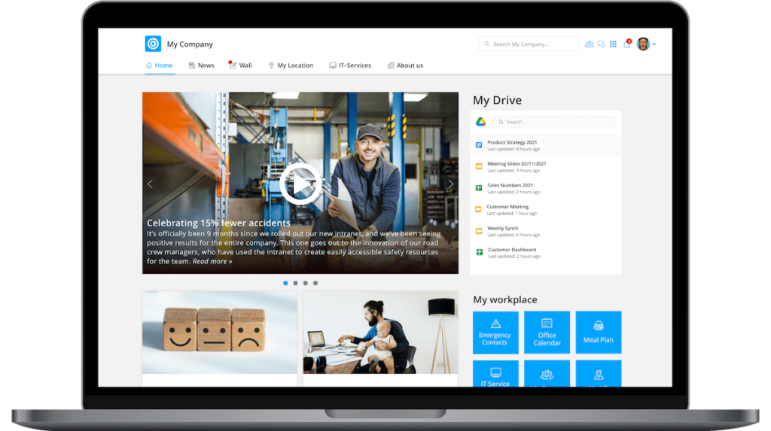Click the Google Drive logo icon
Viewport: 771px width, 431px height.
[x=481, y=121]
